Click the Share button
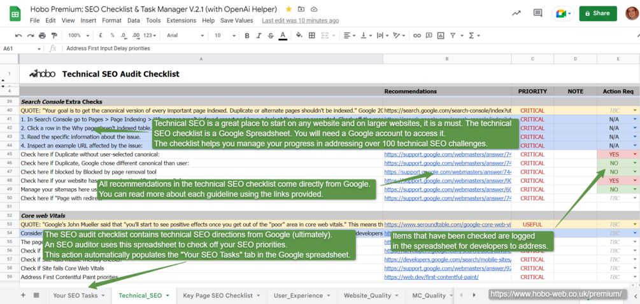The width and height of the screenshot is (640, 304). 597,13
